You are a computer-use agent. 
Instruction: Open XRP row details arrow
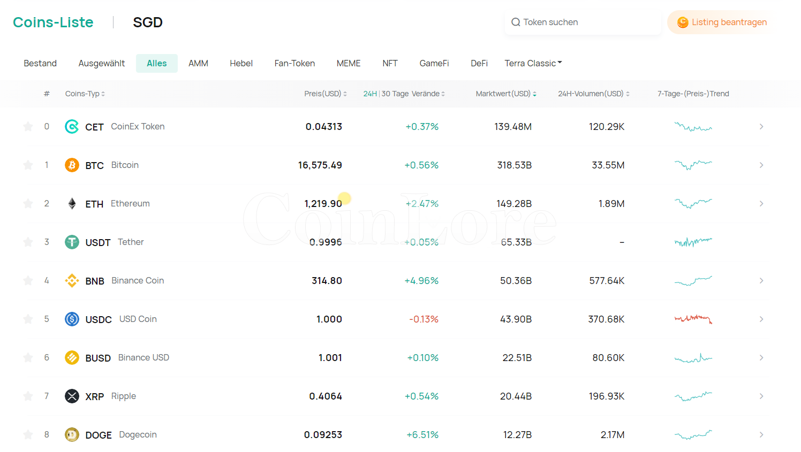pos(761,396)
